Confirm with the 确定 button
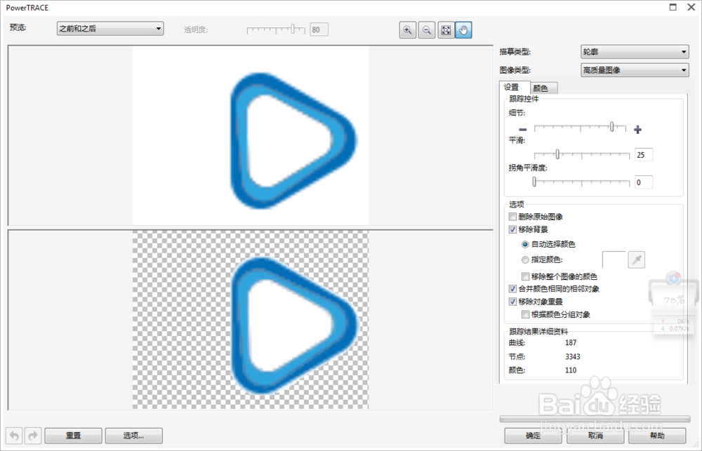Screen dimensions: 702x451 (x=533, y=436)
